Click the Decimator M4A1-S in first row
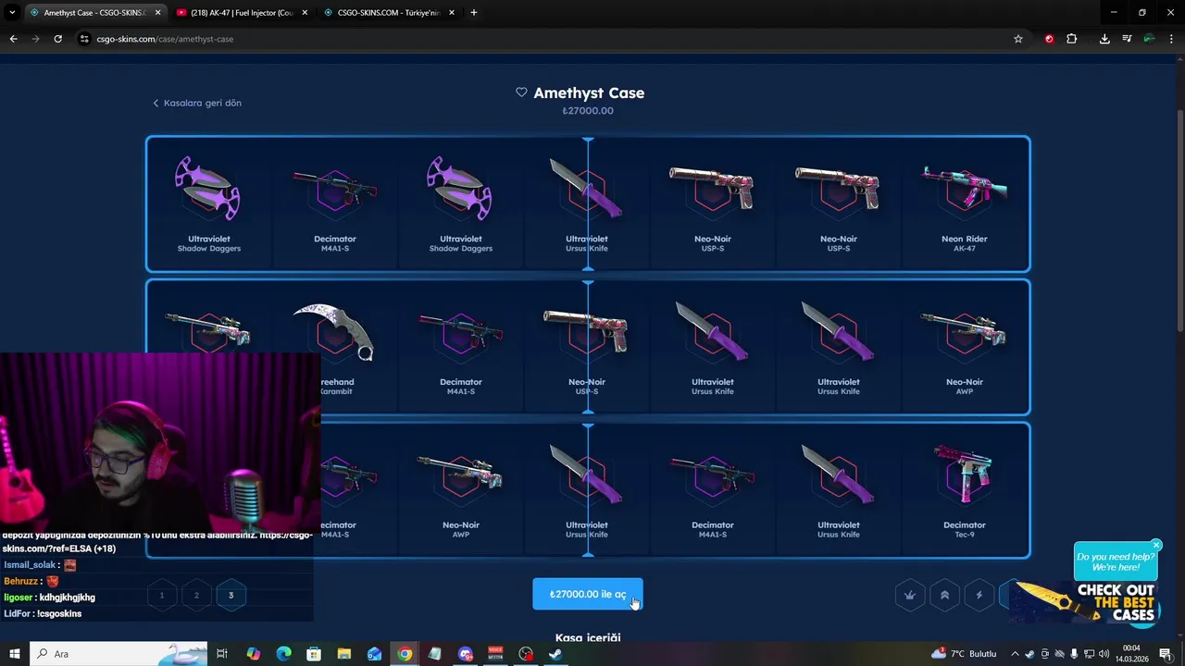The width and height of the screenshot is (1185, 666). point(335,203)
